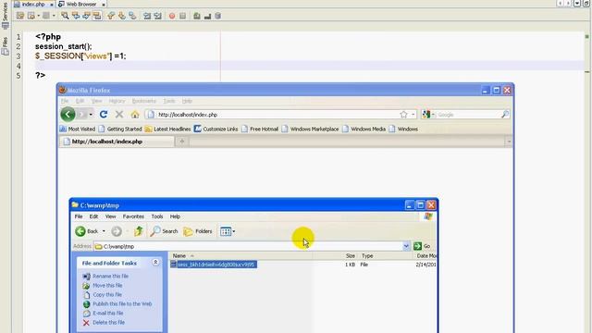Viewport: 592px width, 333px height.
Task: Toggle Explorer Folders pane button
Action: (x=197, y=231)
